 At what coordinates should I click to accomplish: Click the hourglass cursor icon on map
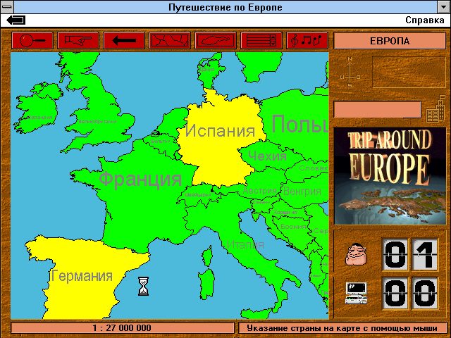coord(143,286)
